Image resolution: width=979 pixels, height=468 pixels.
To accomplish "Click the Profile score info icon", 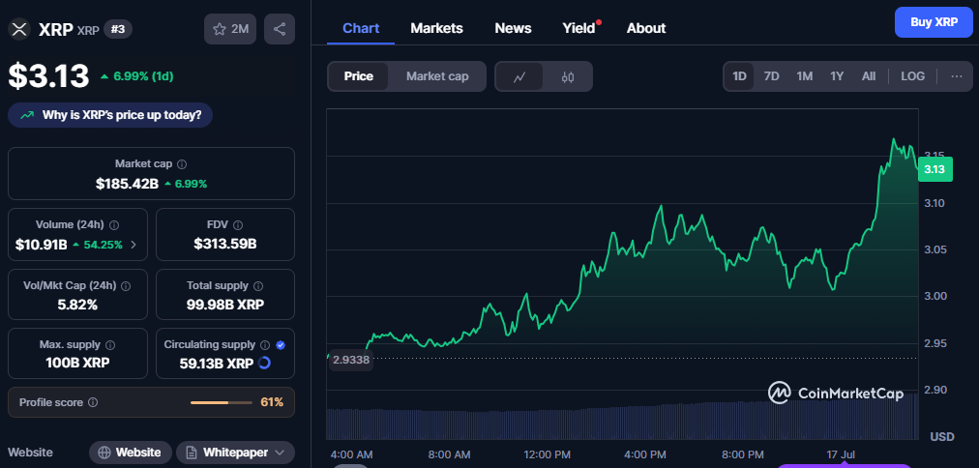I will pos(93,402).
